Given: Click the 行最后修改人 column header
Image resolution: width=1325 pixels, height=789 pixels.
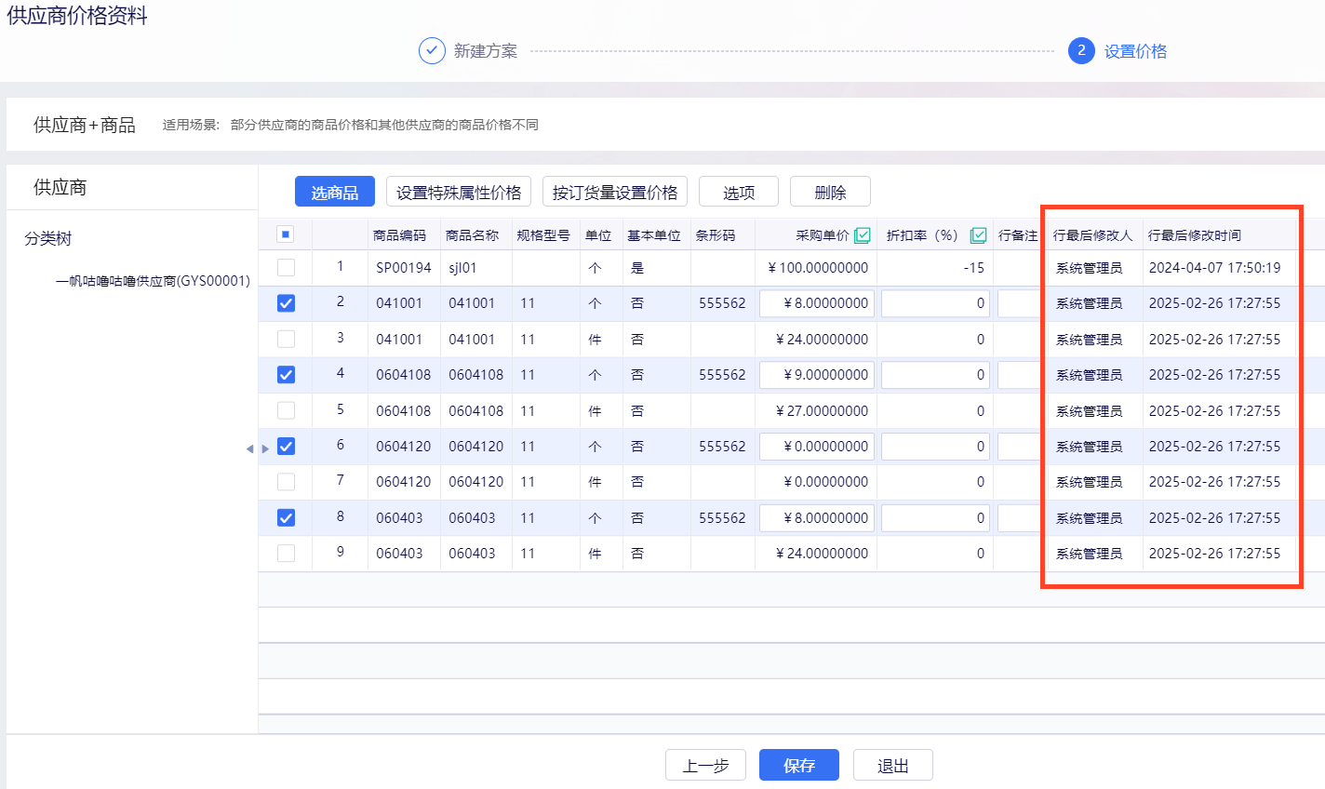Looking at the screenshot, I should (1093, 235).
